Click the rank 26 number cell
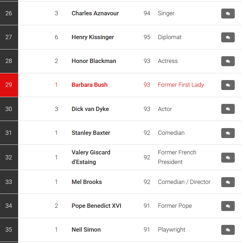 pyautogui.click(x=9, y=13)
